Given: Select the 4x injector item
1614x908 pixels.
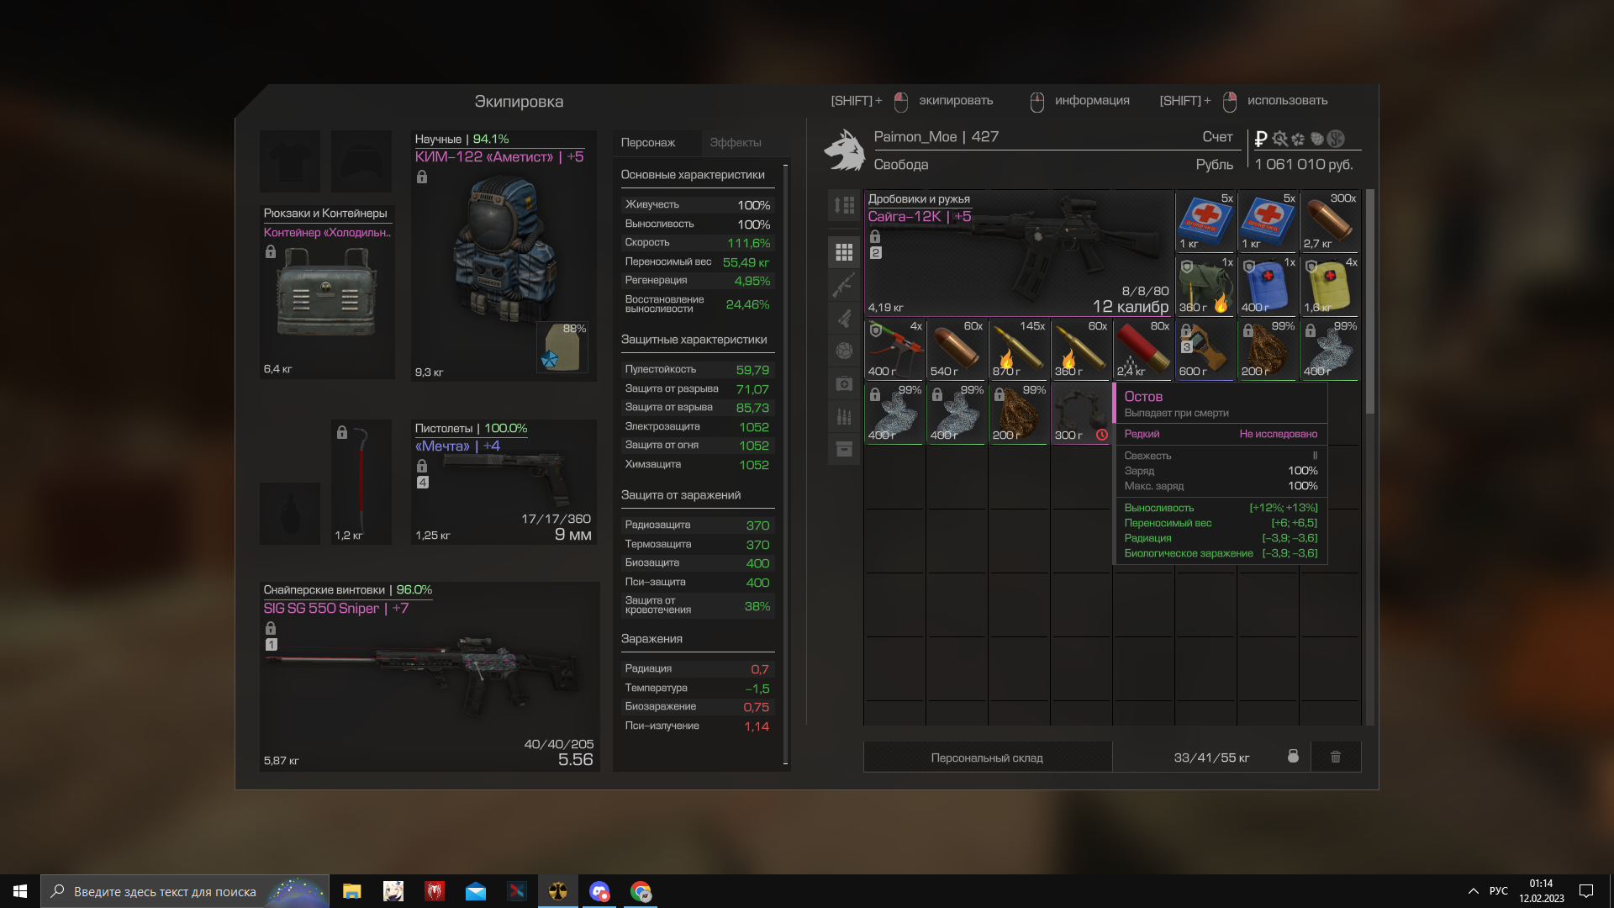Looking at the screenshot, I should tap(894, 349).
